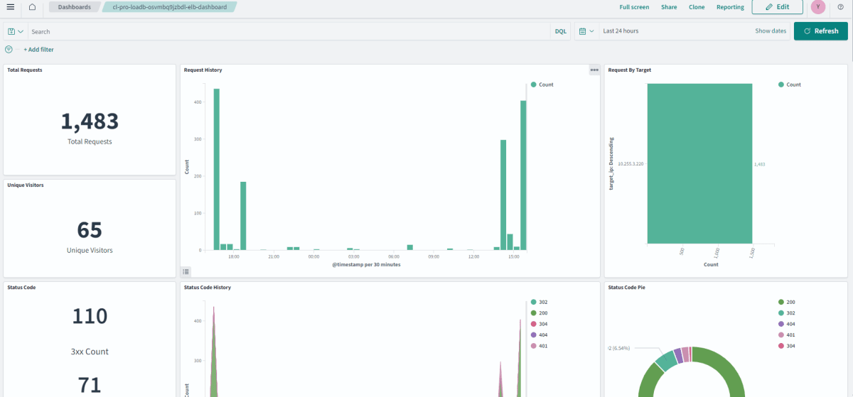This screenshot has height=397, width=853.
Task: Open the Share menu
Action: click(x=669, y=7)
